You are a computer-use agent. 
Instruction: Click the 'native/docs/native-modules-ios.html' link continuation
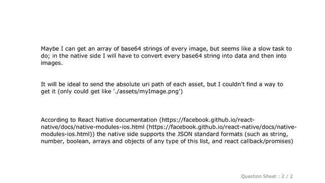coord(92,127)
